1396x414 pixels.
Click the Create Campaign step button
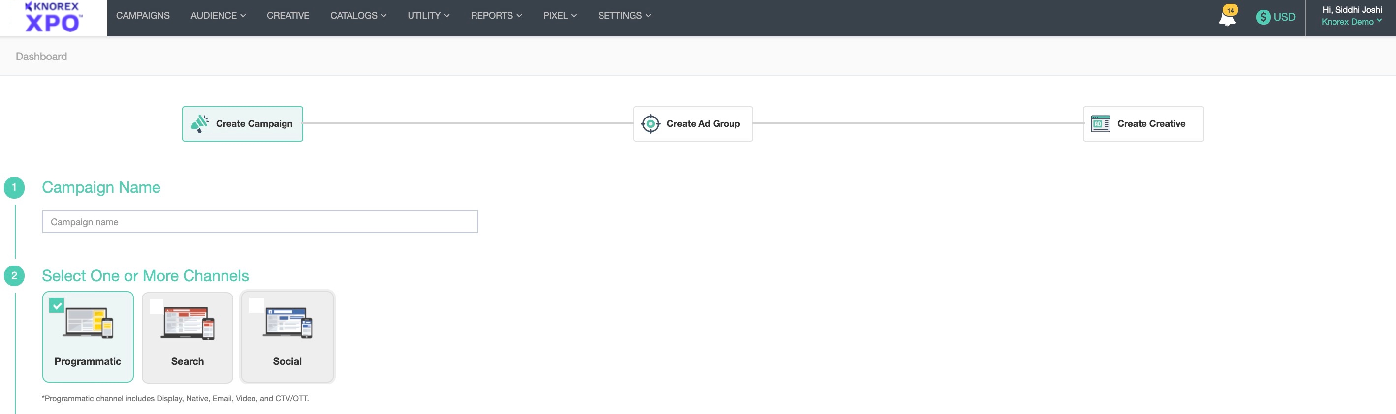pyautogui.click(x=242, y=124)
